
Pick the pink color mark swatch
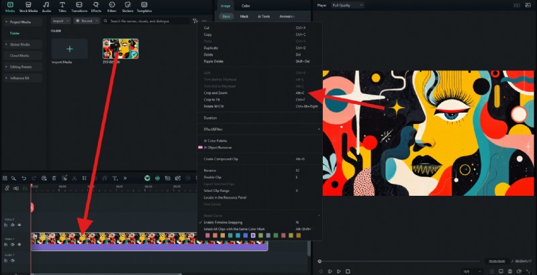[207, 235]
